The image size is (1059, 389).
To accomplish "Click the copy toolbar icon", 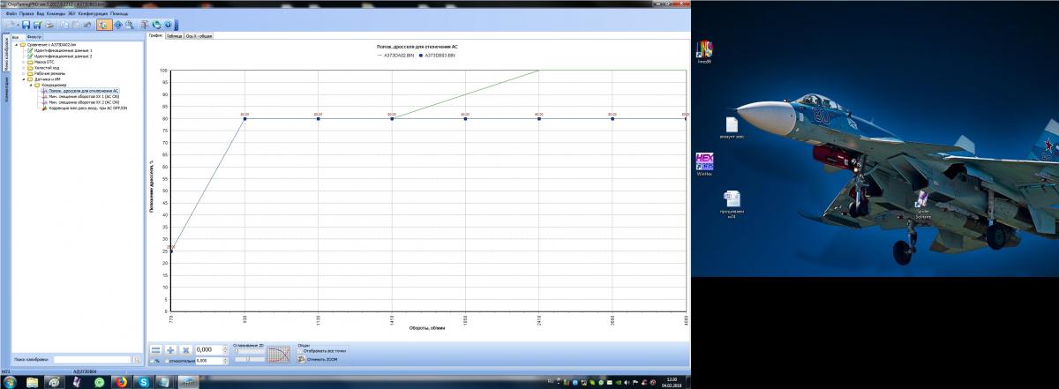I will coord(64,25).
